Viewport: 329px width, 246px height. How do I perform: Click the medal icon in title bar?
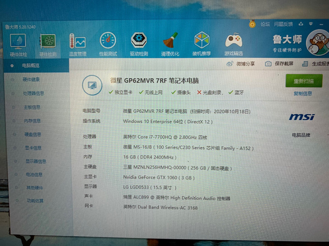(252, 24)
